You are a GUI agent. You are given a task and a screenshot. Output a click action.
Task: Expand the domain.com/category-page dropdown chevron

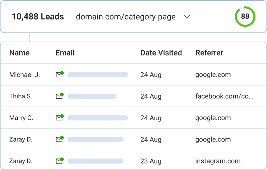187,17
